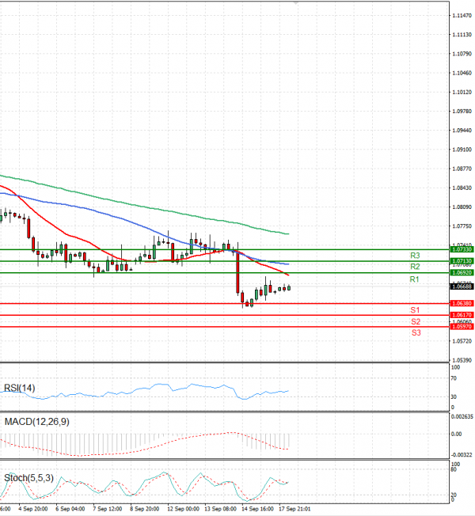Click the RSI scale value 30

(x=454, y=396)
